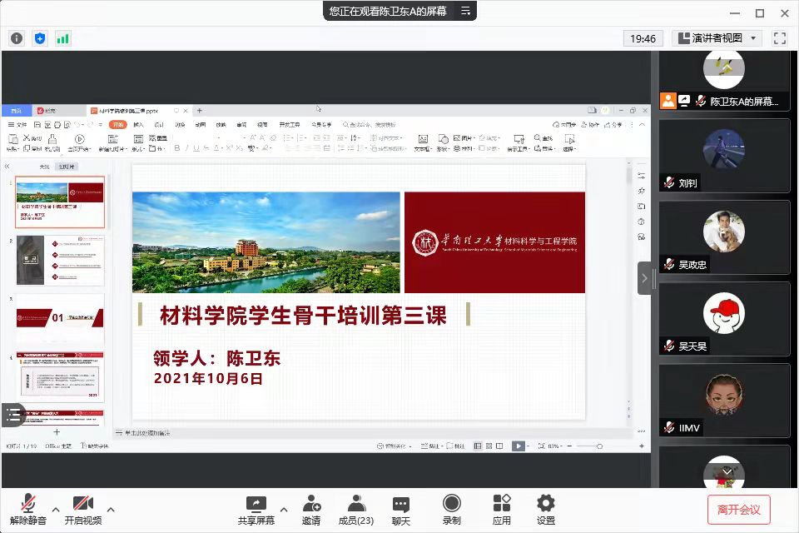Click the meeting info icon
Viewport: 799px width, 533px height.
(17, 38)
